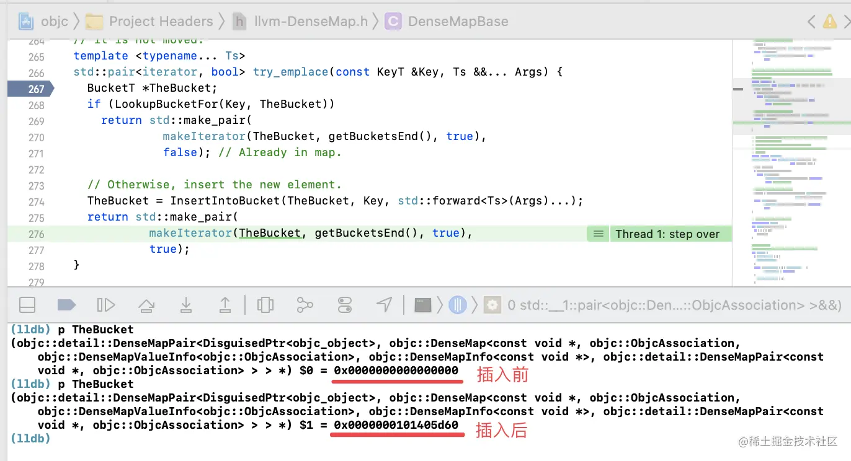The image size is (851, 461).
Task: Place the cursor at the last (lldb) prompt
Action: (x=30, y=439)
